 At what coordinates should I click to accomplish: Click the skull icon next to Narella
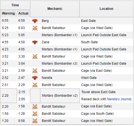(x=35, y=78)
